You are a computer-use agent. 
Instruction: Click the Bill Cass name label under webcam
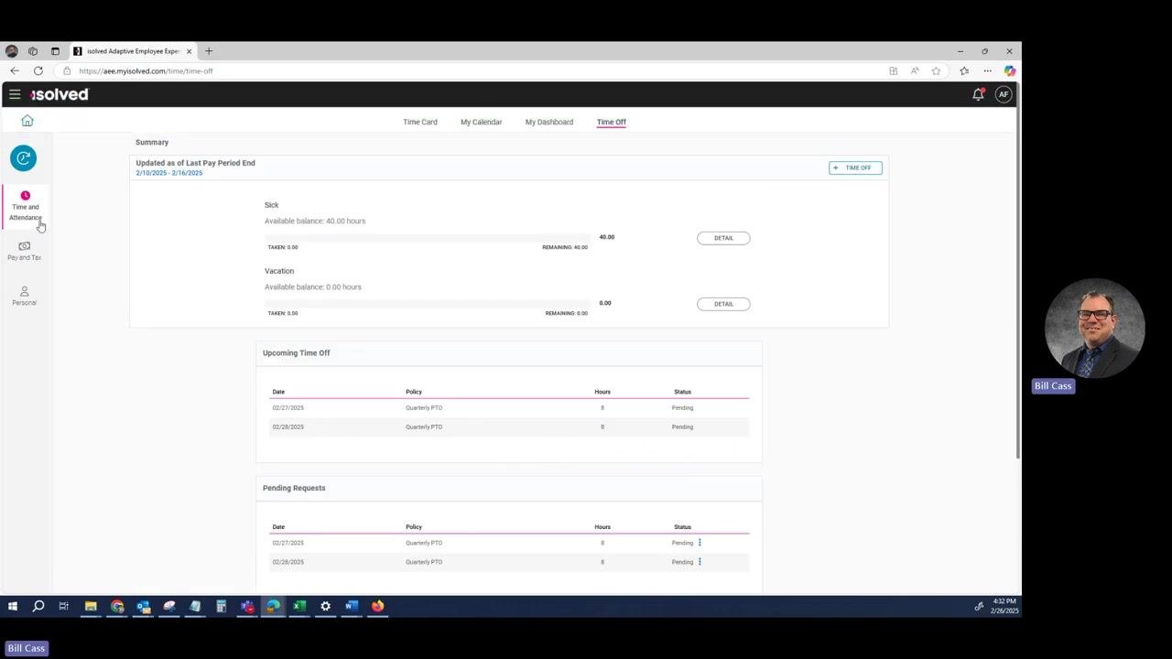point(1053,386)
